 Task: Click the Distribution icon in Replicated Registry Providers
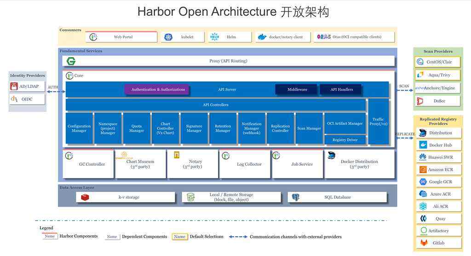423,133
